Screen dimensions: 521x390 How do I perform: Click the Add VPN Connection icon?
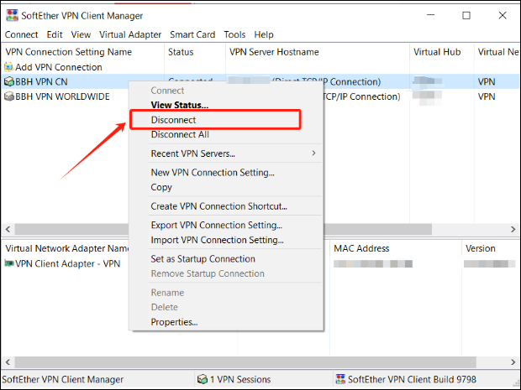coord(9,67)
